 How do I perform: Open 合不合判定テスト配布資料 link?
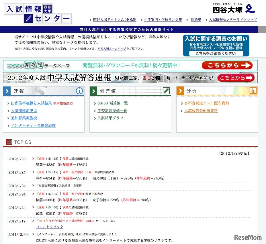pos(207,103)
